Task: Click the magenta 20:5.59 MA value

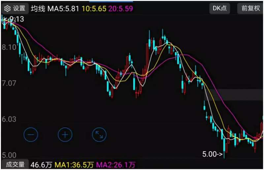Action: click(x=121, y=9)
